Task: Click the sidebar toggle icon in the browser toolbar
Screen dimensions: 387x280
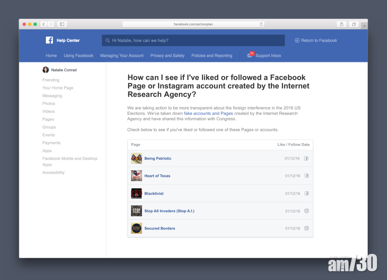Action: [62, 24]
